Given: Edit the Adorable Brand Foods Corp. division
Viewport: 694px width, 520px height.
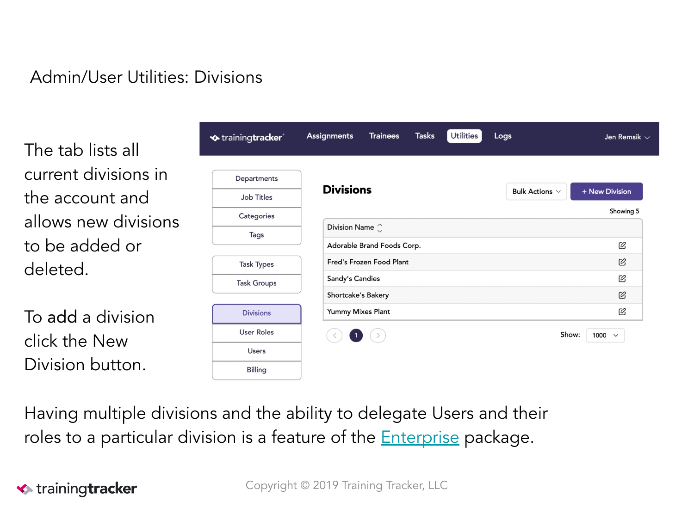Looking at the screenshot, I should point(622,245).
